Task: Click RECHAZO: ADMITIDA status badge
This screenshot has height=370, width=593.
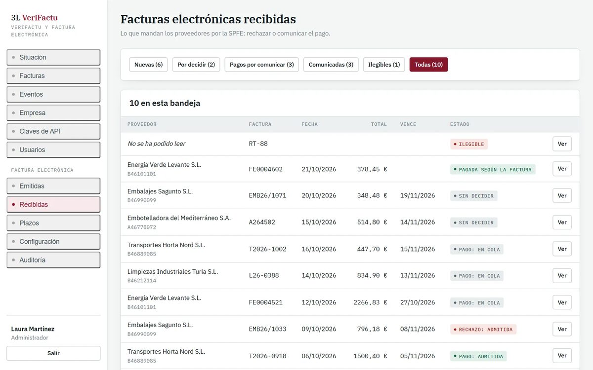Action: click(x=483, y=329)
